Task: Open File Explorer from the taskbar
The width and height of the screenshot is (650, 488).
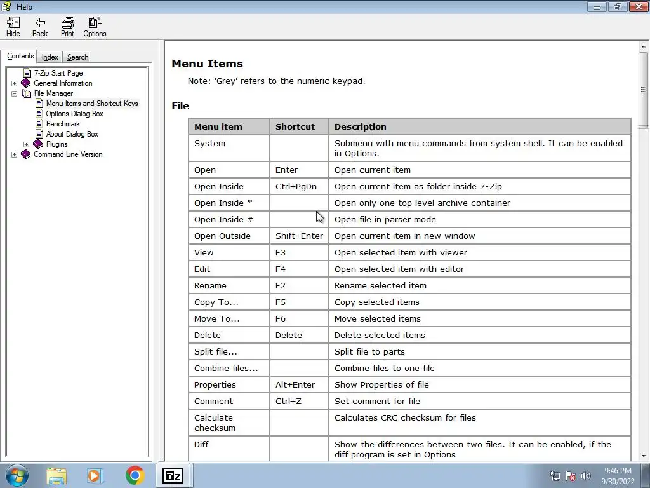Action: (x=56, y=475)
